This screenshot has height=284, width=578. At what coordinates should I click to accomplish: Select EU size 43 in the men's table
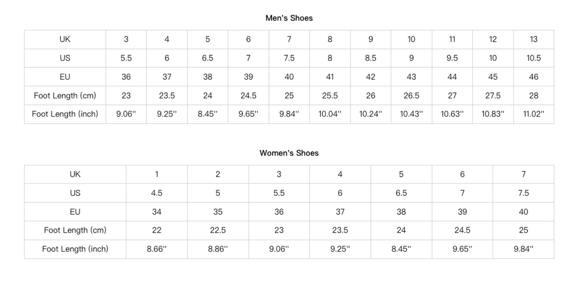tap(411, 77)
